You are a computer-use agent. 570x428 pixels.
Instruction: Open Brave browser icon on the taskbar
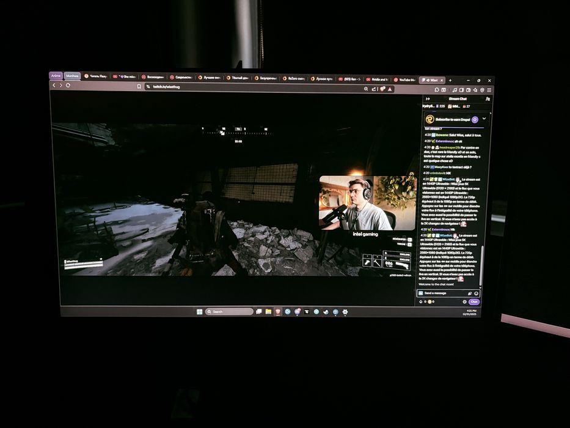tap(278, 312)
